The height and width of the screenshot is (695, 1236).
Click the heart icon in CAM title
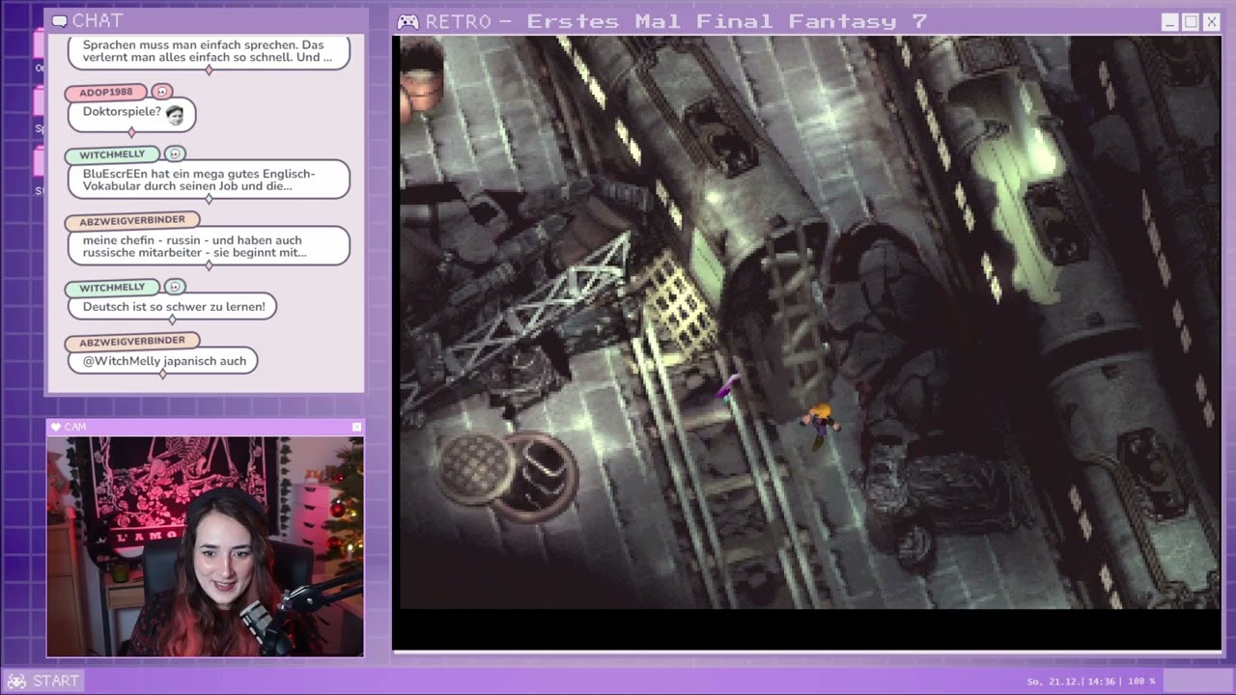tap(56, 427)
